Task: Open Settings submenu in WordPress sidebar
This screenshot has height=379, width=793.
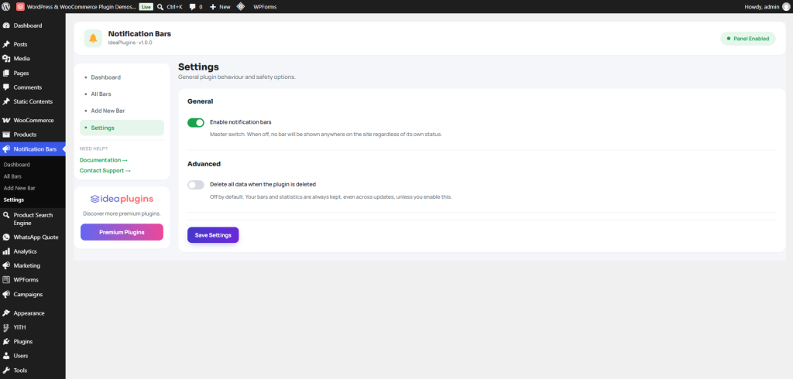Action: point(14,200)
